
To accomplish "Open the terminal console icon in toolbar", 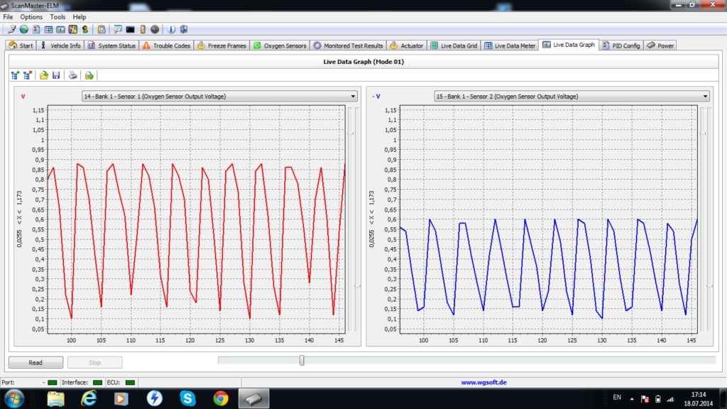I will point(131,29).
